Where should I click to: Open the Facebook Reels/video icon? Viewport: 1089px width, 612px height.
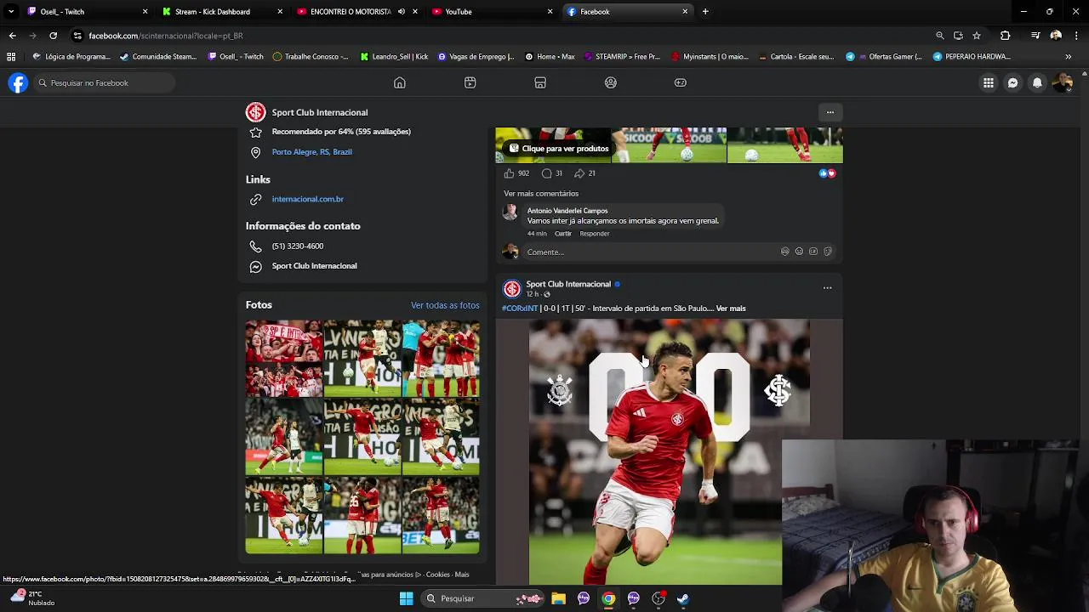[x=470, y=82]
